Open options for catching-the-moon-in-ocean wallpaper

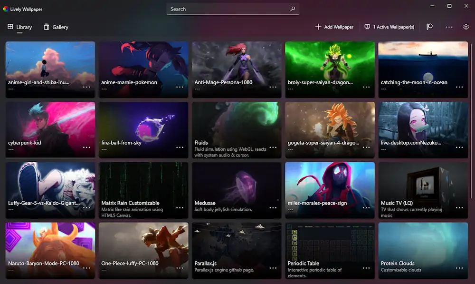(x=459, y=87)
